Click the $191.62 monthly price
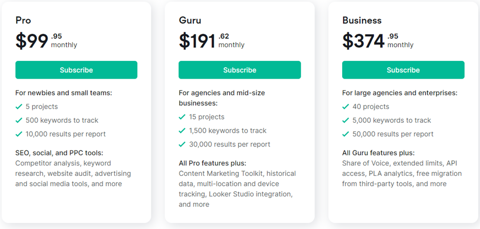Viewport: 480px width, 229px height. [211, 41]
